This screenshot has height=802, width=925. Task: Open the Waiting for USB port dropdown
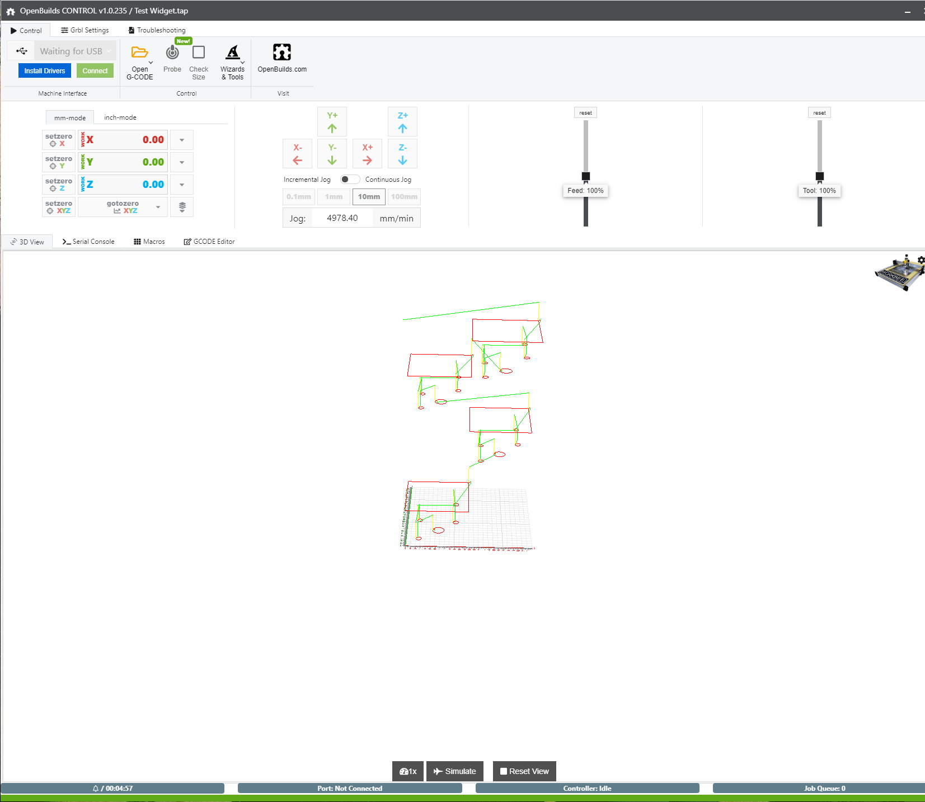pyautogui.click(x=76, y=51)
